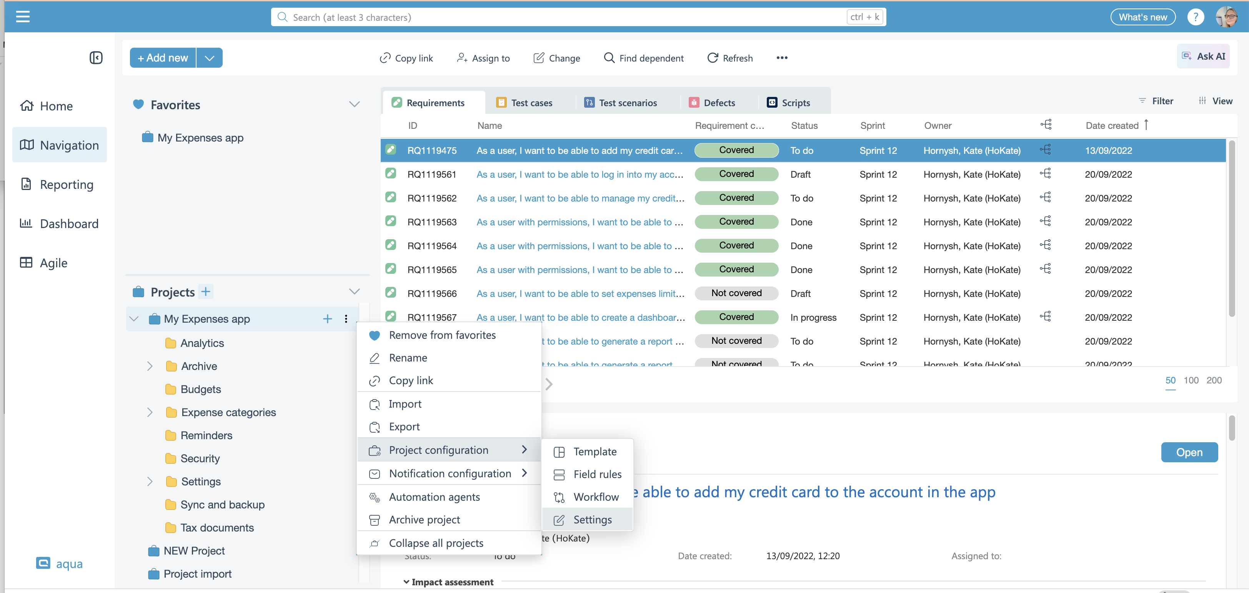The height and width of the screenshot is (593, 1249).
Task: Collapse the Favorites section
Action: (355, 104)
